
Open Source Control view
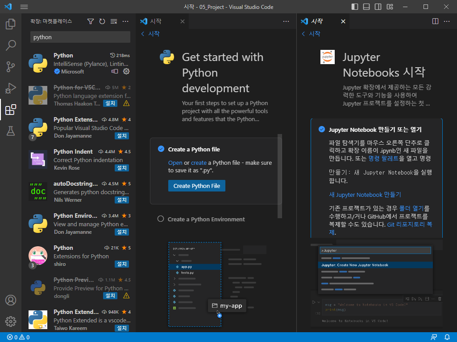[x=11, y=67]
